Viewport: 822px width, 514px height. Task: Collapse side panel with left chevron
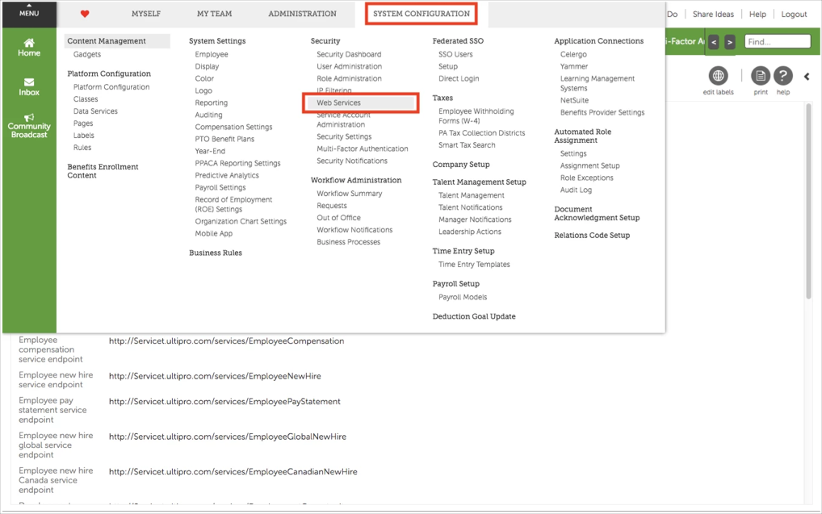pyautogui.click(x=807, y=77)
